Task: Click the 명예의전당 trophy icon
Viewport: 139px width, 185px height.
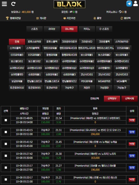Action: pyautogui.click(x=7, y=18)
